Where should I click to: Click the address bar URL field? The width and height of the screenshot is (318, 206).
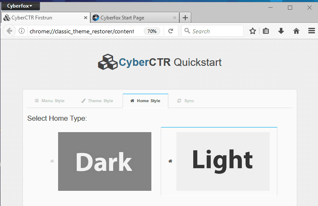point(81,31)
